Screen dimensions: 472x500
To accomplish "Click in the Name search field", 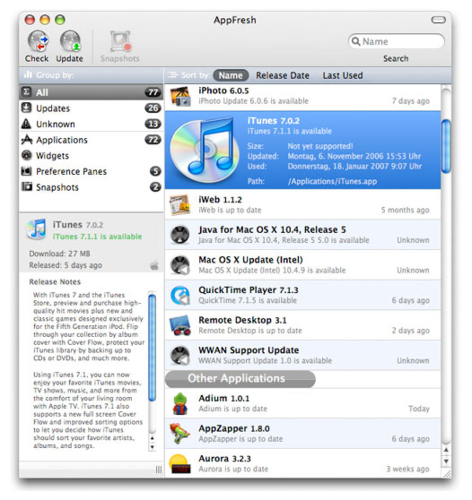I will (401, 42).
